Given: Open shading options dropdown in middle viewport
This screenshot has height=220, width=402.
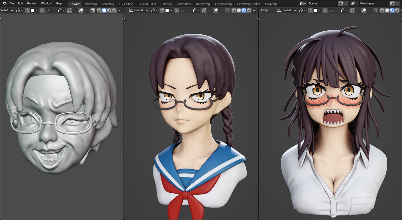Looking at the screenshot, I should pyautogui.click(x=254, y=10).
